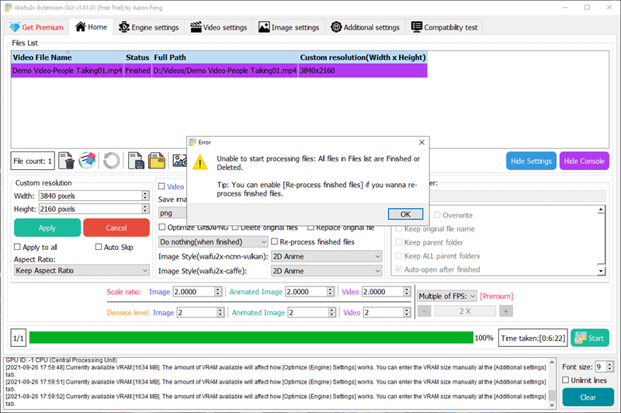Click the Hide Settings button

tap(531, 161)
